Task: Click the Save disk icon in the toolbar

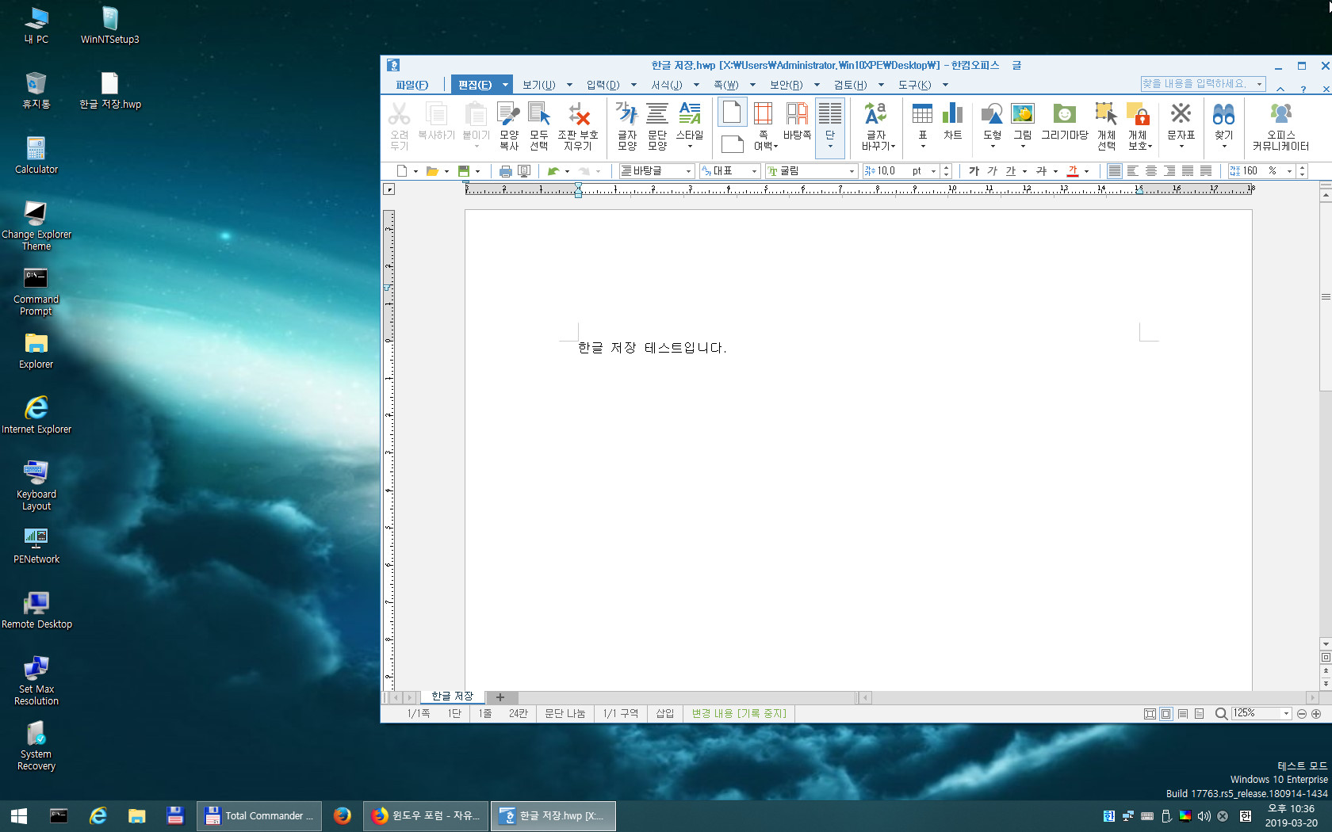Action: pos(464,171)
